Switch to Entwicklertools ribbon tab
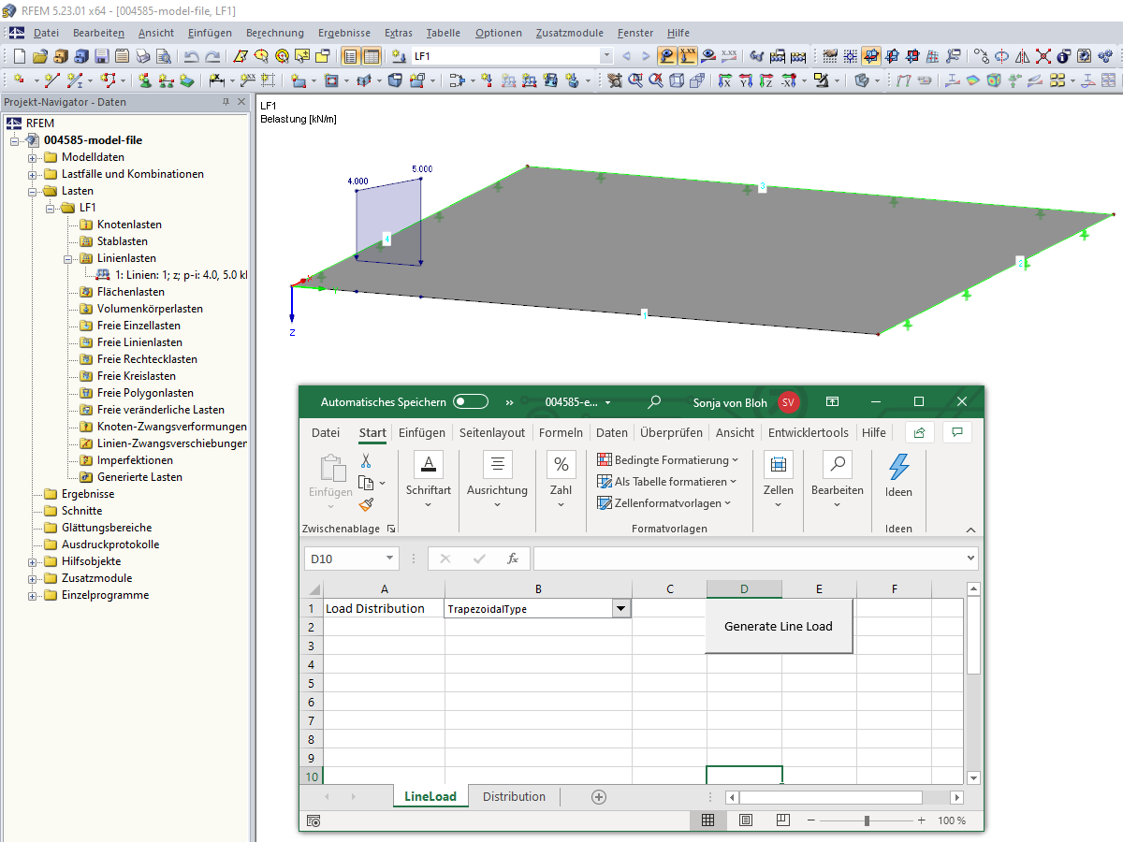 (x=808, y=432)
